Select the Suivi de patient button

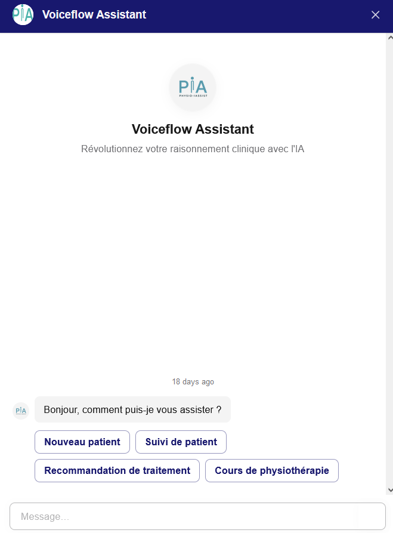click(181, 442)
